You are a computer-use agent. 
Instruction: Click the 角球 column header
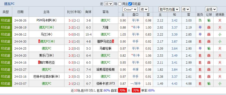88,12
